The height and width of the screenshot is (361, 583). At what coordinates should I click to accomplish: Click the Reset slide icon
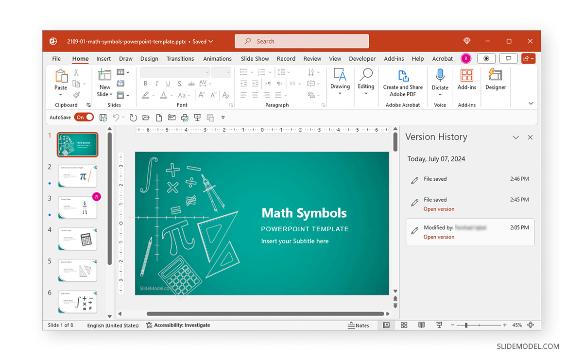coord(120,84)
